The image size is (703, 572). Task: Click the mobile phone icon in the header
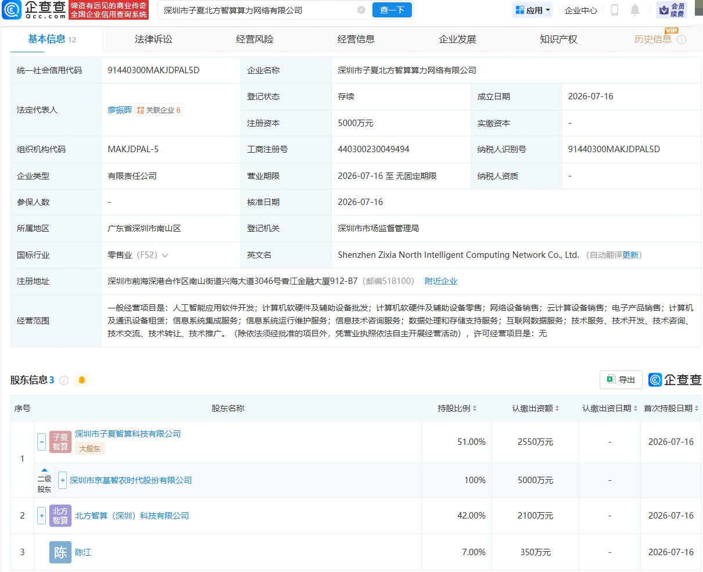point(615,10)
